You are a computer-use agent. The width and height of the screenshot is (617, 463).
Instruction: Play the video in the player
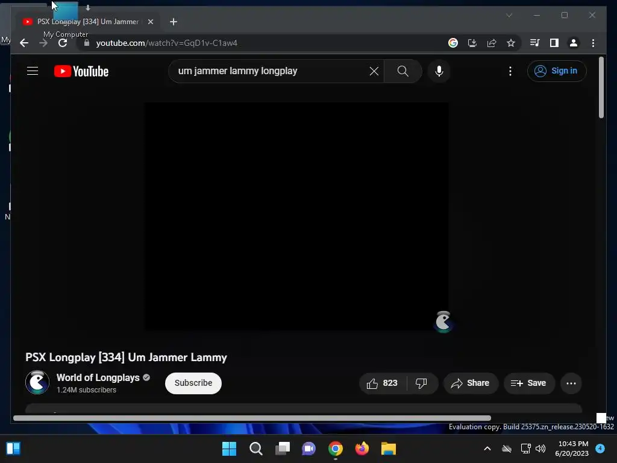[x=296, y=216]
